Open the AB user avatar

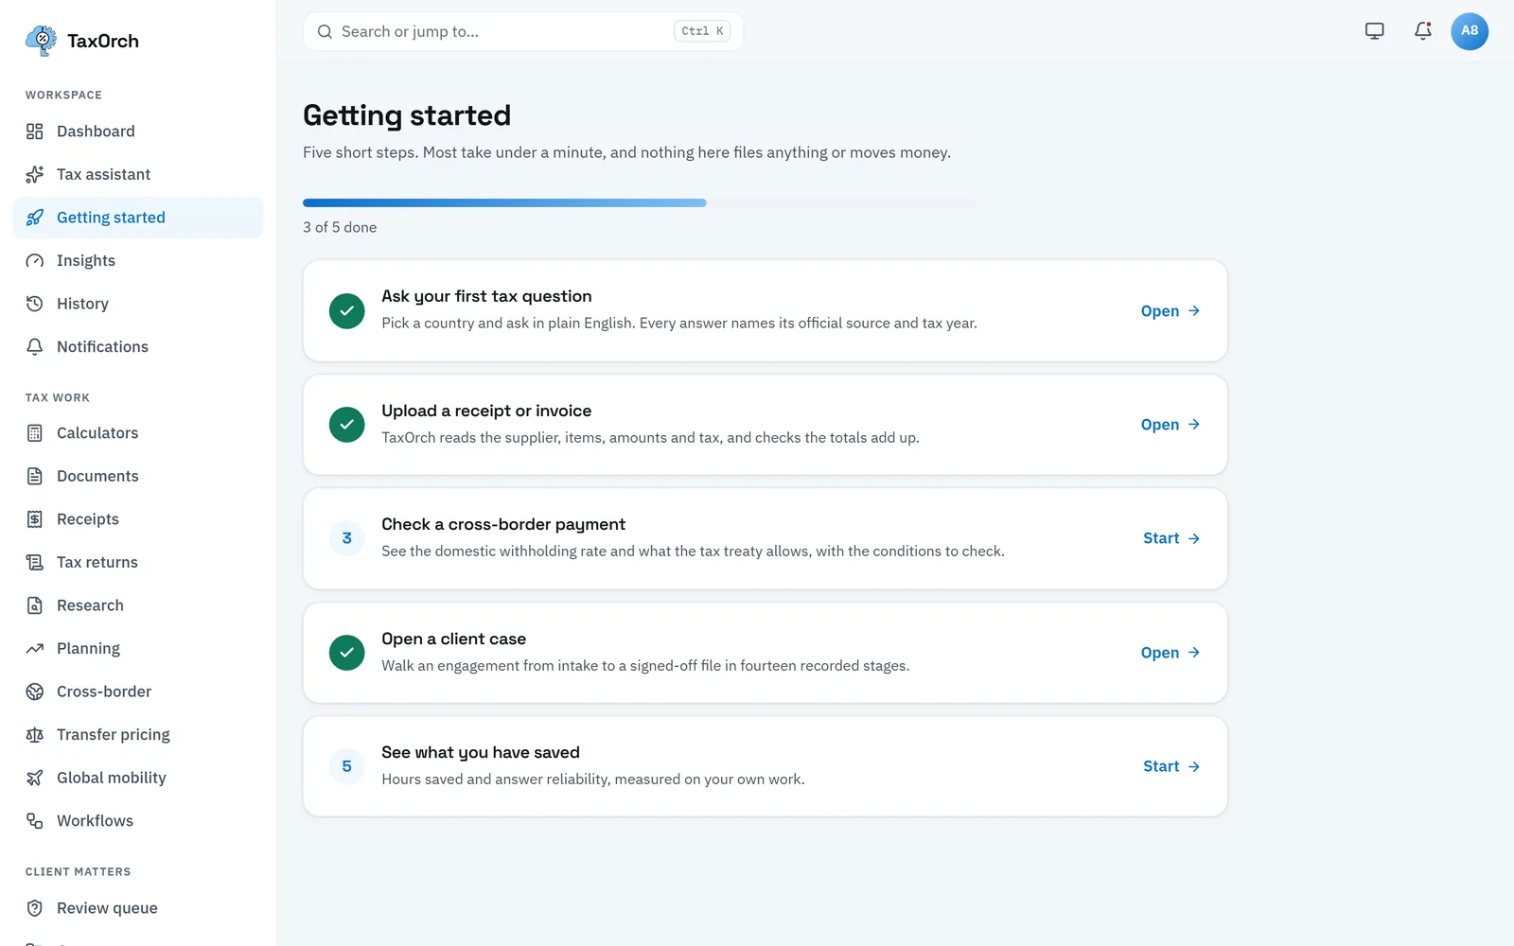point(1470,31)
